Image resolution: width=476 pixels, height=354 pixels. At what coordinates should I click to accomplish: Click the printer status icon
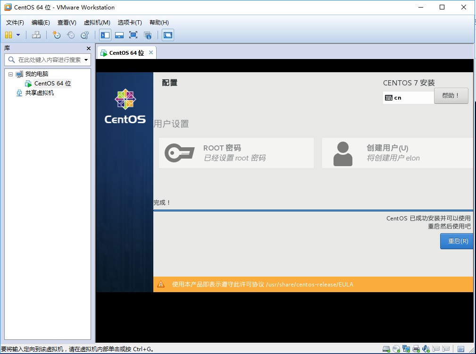point(416,349)
